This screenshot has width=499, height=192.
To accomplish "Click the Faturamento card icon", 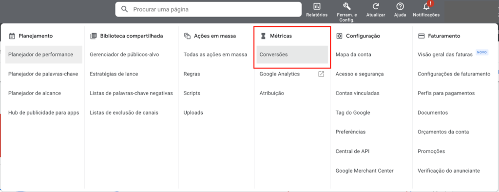I will pos(422,36).
